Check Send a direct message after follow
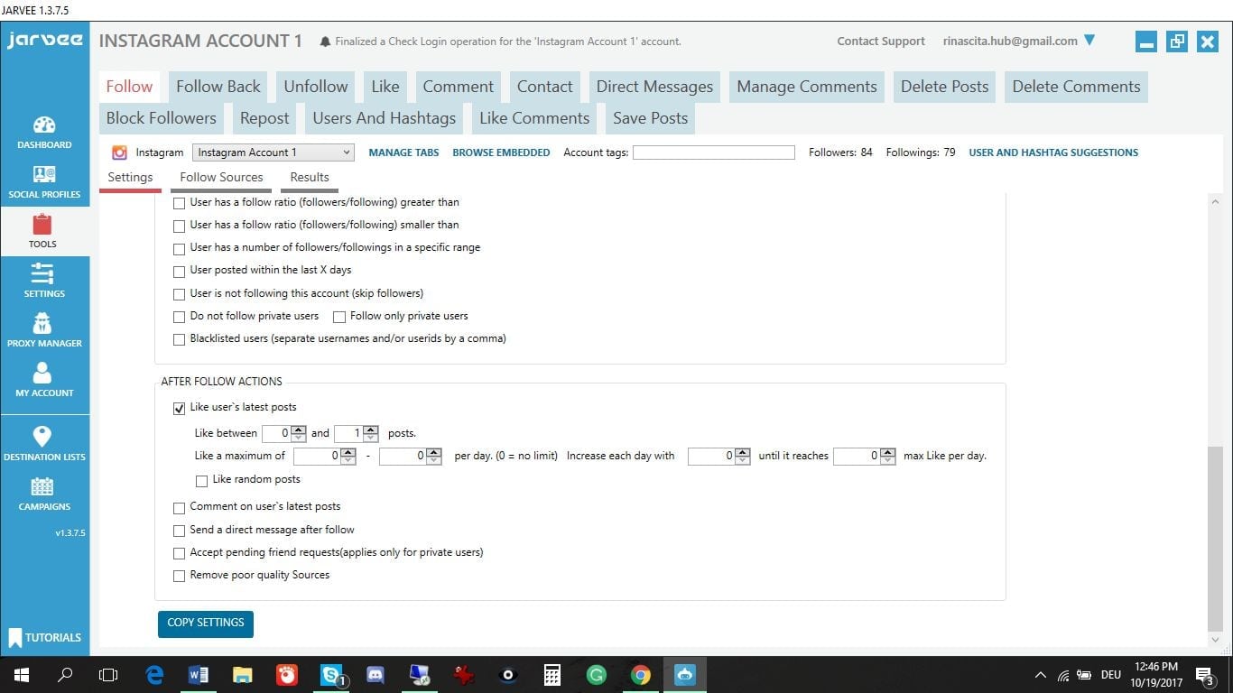 [179, 531]
